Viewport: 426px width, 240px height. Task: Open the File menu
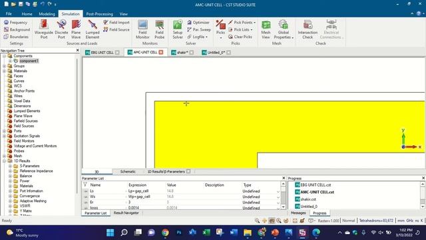click(x=9, y=14)
